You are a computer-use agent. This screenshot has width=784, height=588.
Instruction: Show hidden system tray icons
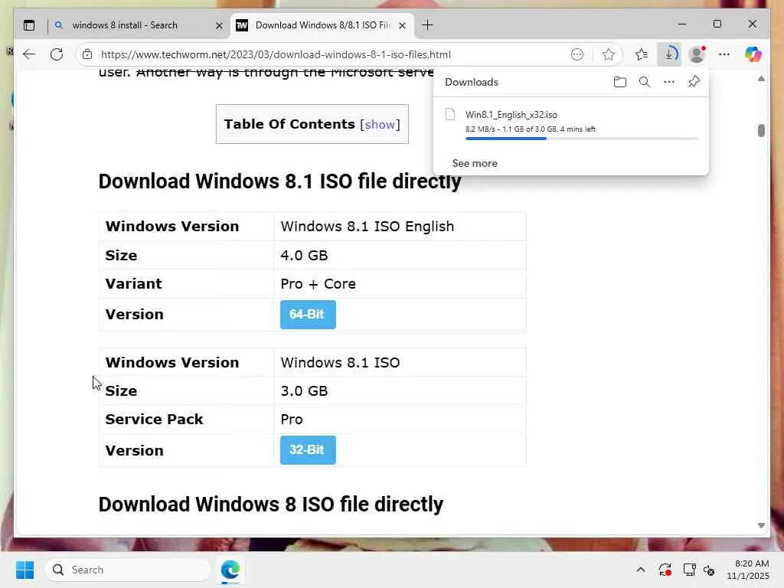point(641,570)
